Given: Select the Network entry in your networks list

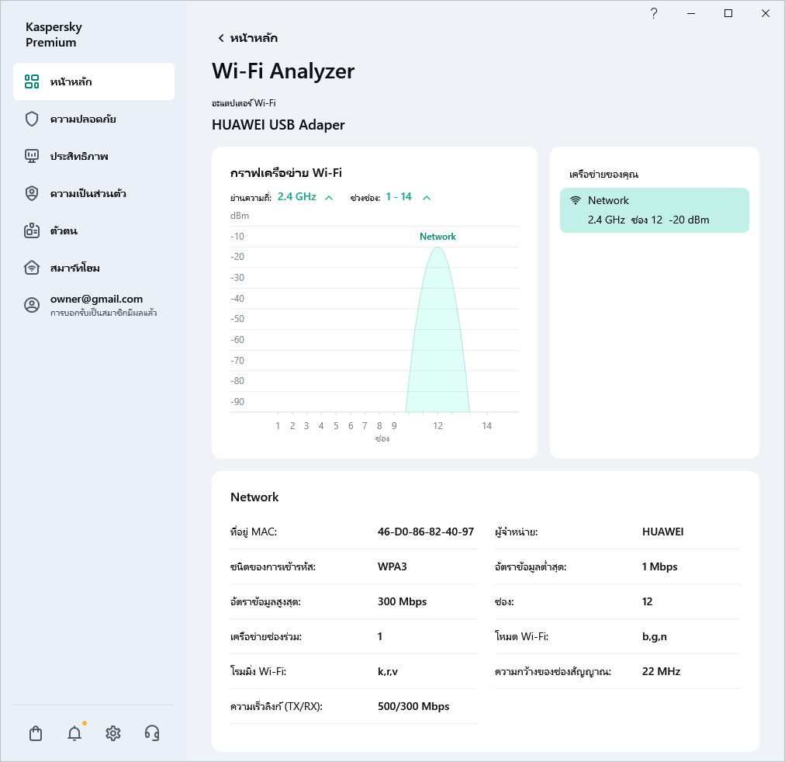Looking at the screenshot, I should (x=654, y=210).
